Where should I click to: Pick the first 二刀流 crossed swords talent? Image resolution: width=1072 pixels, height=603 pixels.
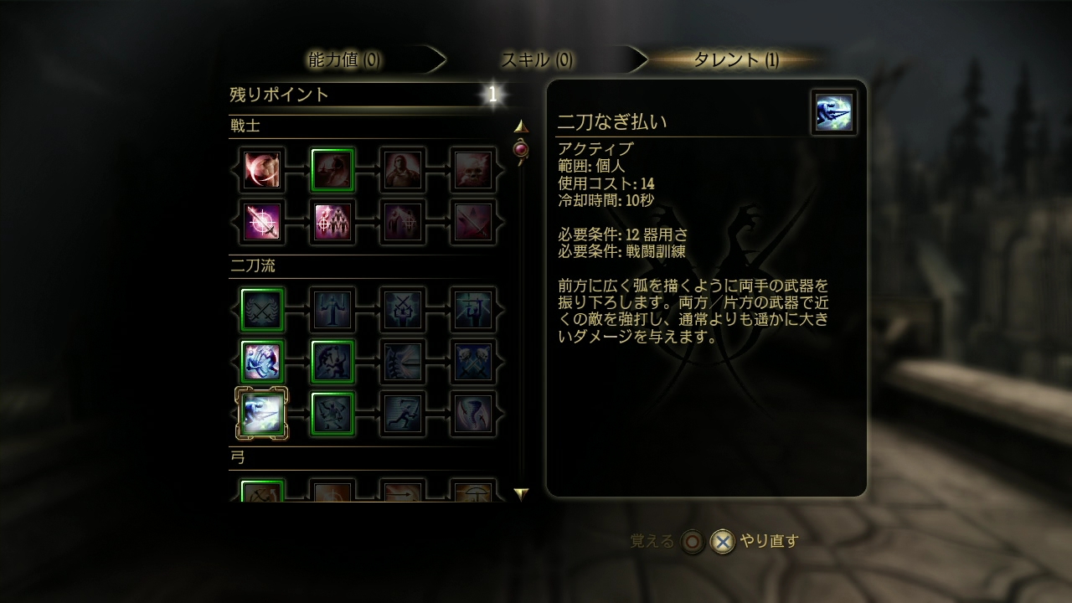coord(262,310)
